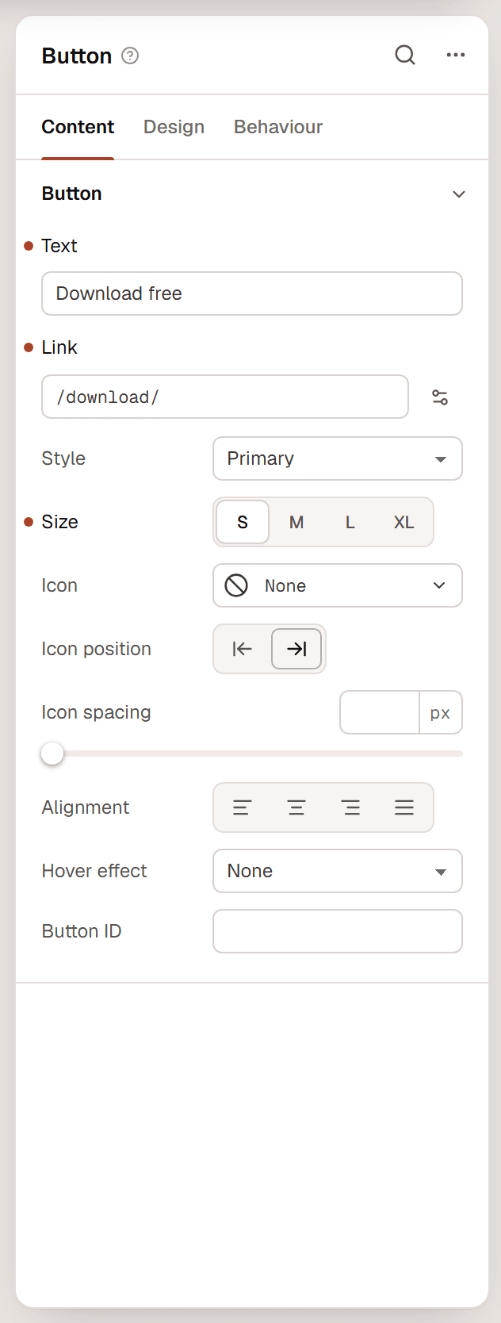Open link settings sliders icon
Image resolution: width=501 pixels, height=1323 pixels.
(x=440, y=397)
